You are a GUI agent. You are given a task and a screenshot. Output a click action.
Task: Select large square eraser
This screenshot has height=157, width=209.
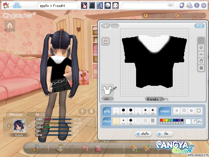coord(199,111)
